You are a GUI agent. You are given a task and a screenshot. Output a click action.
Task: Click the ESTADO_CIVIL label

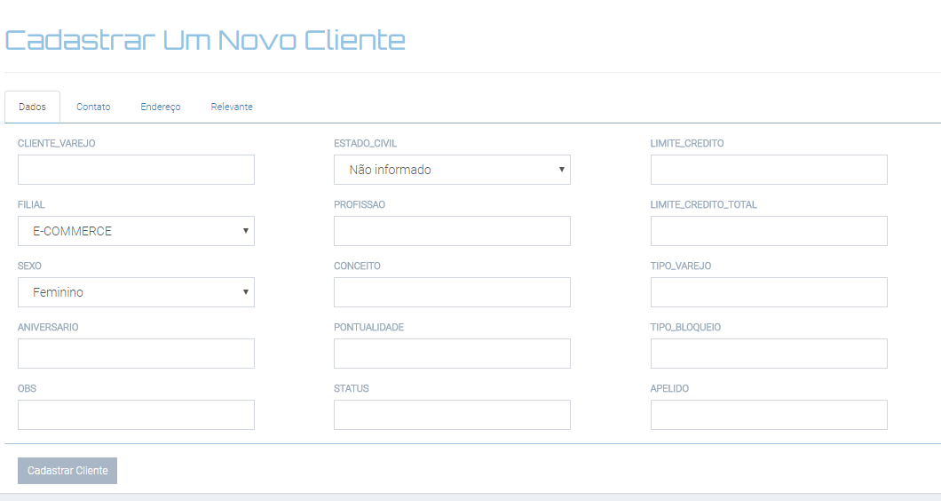[365, 144]
